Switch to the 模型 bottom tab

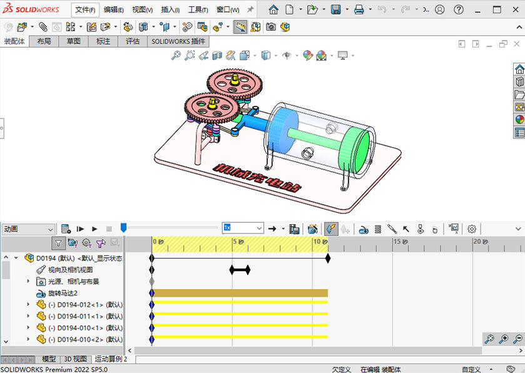coord(49,359)
